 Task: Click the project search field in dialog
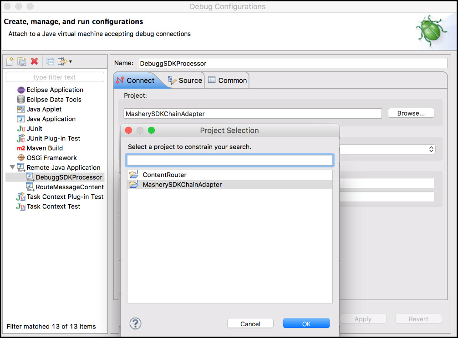tap(229, 160)
